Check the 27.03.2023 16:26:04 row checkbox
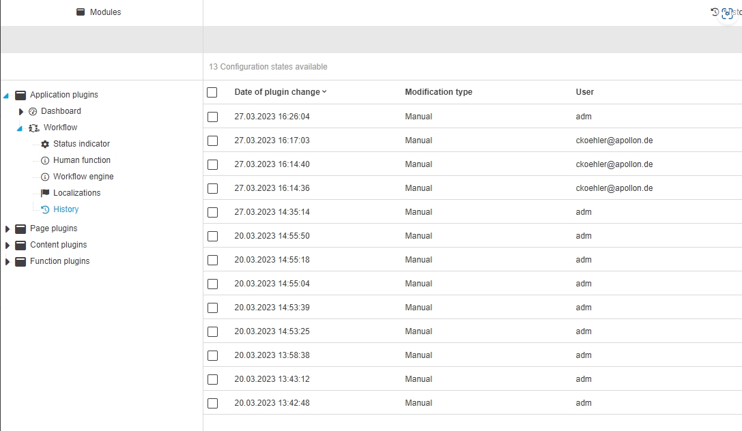Viewport: 742px width, 431px height. [212, 117]
